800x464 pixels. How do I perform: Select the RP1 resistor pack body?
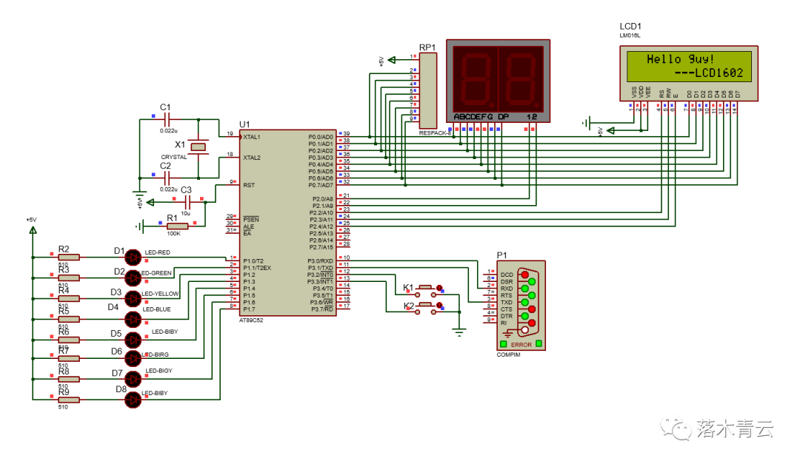[428, 90]
